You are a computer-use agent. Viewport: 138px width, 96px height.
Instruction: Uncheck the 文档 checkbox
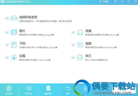pos(7,45)
